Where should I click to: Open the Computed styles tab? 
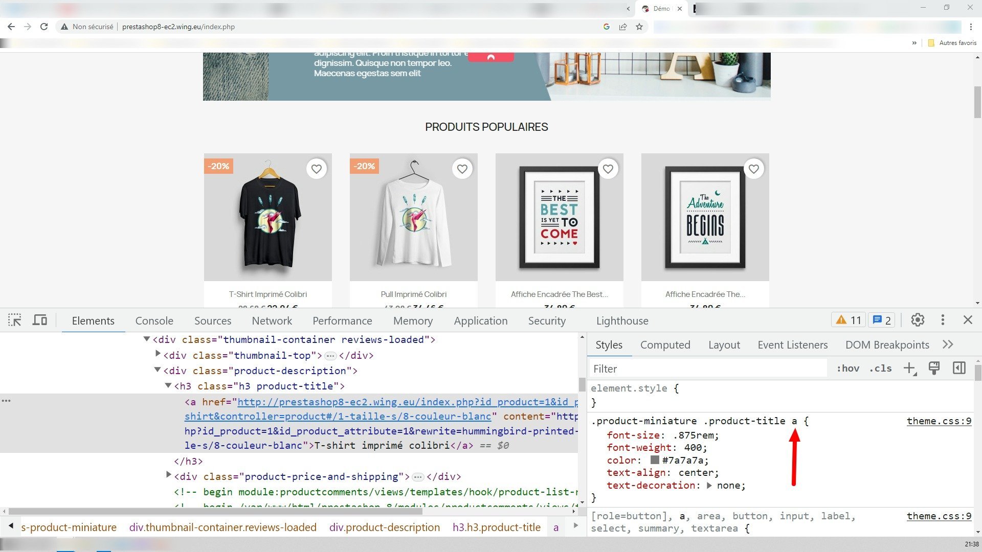pos(665,345)
